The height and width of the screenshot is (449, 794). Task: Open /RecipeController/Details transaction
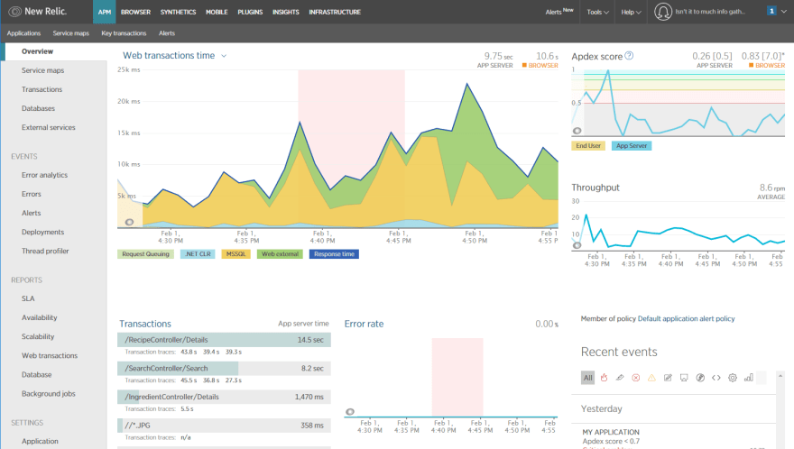(x=224, y=340)
